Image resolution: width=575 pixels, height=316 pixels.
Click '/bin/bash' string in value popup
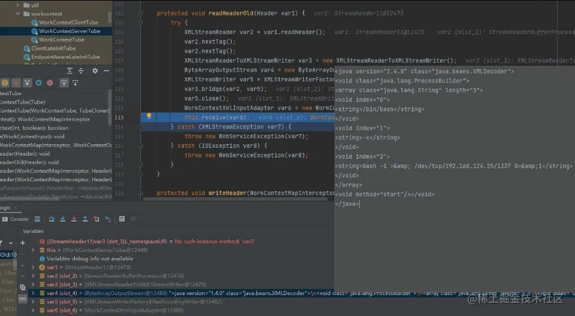tap(379, 109)
